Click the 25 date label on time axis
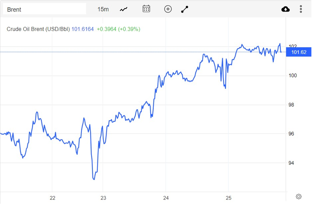312x204 pixels. point(228,198)
